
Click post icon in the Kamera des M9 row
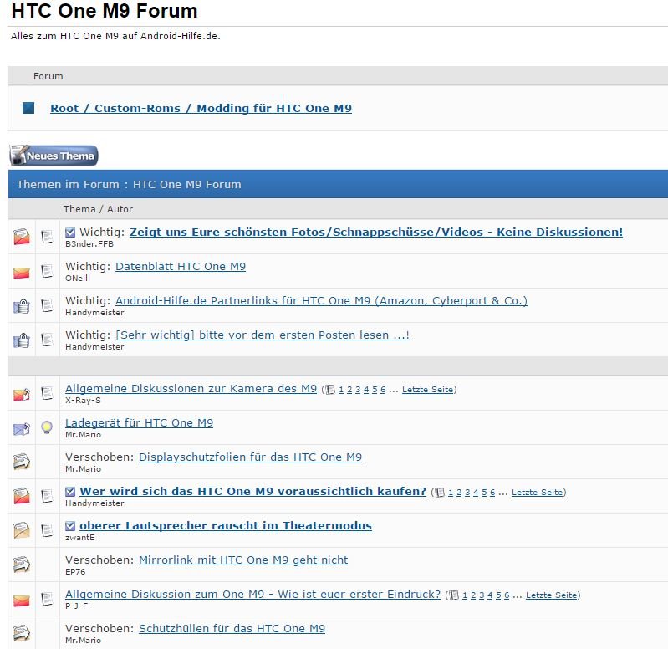coord(47,393)
